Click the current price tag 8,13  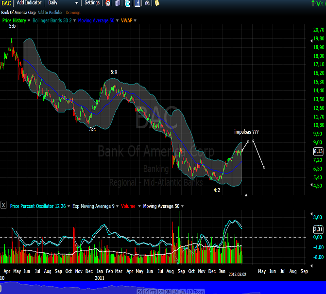pyautogui.click(x=318, y=151)
